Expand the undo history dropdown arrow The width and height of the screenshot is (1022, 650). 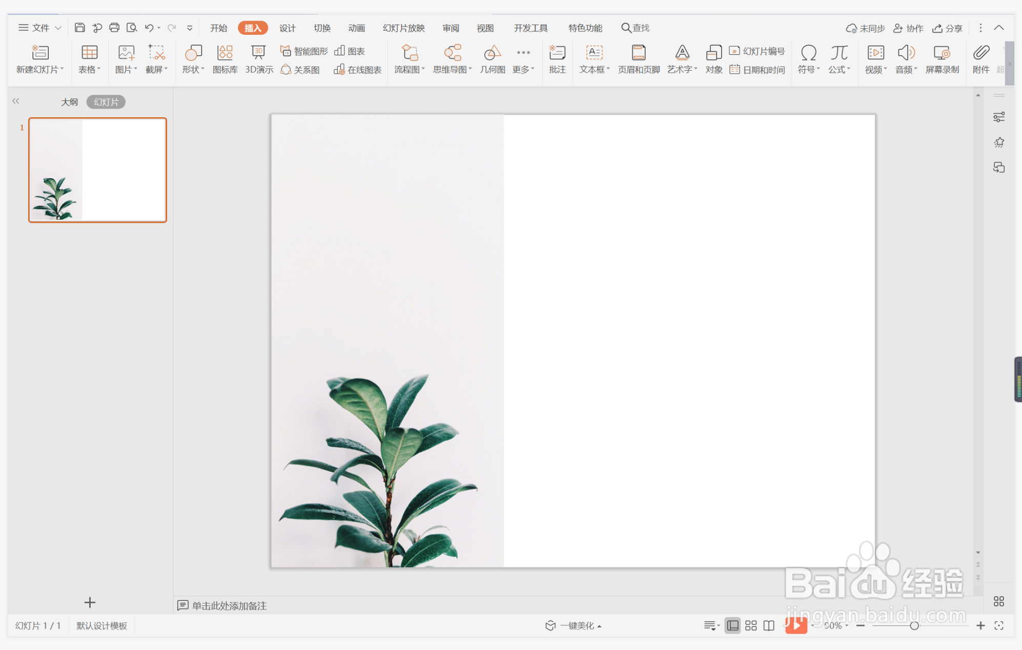tap(159, 28)
